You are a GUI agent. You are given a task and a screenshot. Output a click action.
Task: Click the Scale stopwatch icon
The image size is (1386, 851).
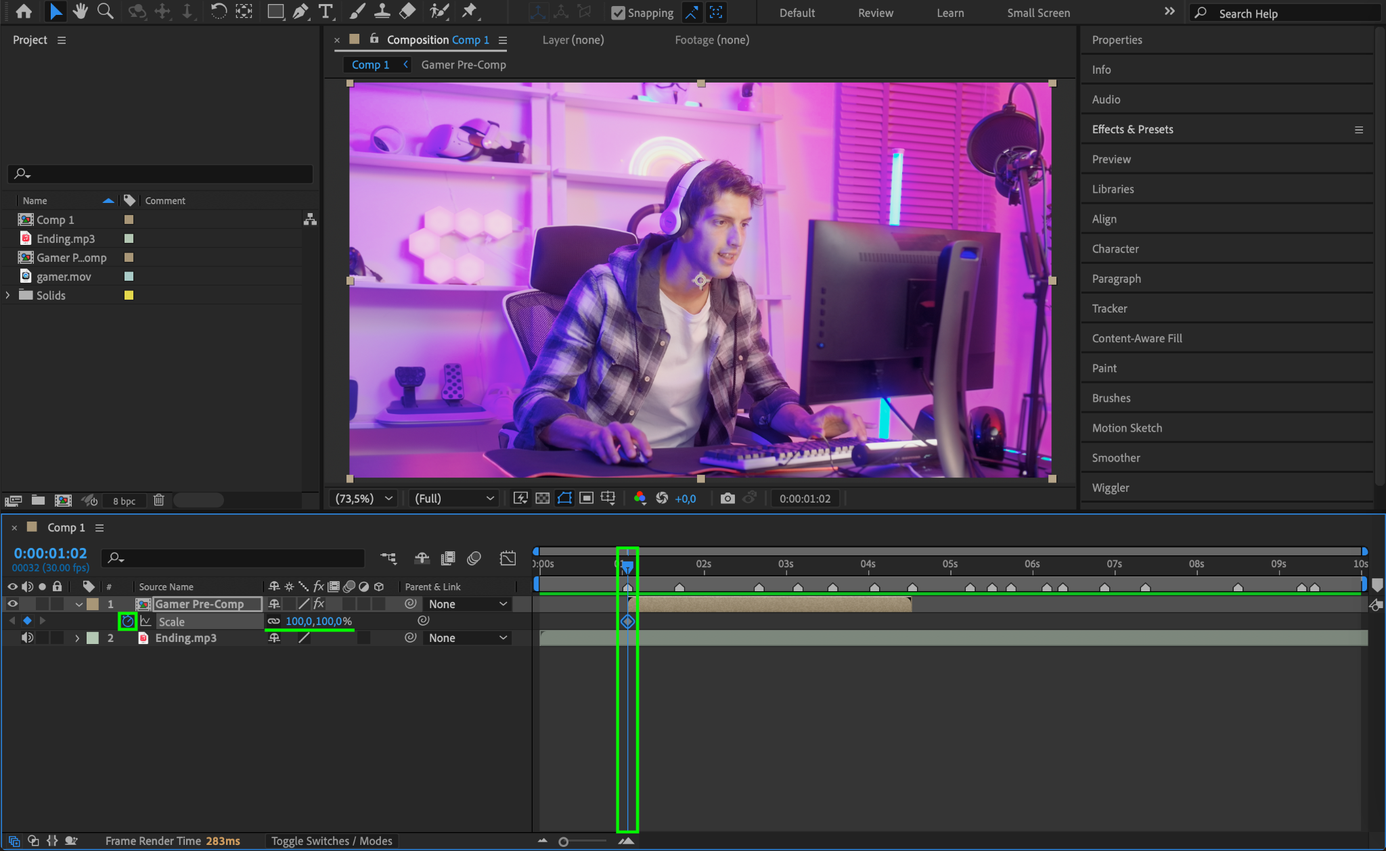click(x=127, y=621)
